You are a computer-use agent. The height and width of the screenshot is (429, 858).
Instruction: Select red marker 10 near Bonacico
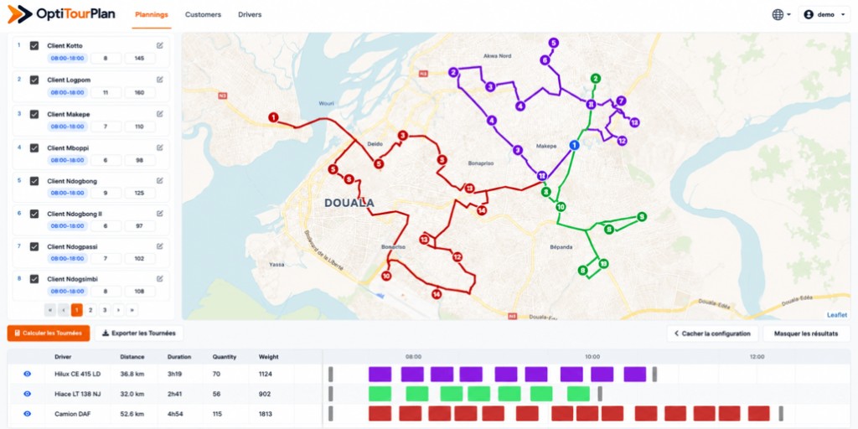(x=386, y=276)
